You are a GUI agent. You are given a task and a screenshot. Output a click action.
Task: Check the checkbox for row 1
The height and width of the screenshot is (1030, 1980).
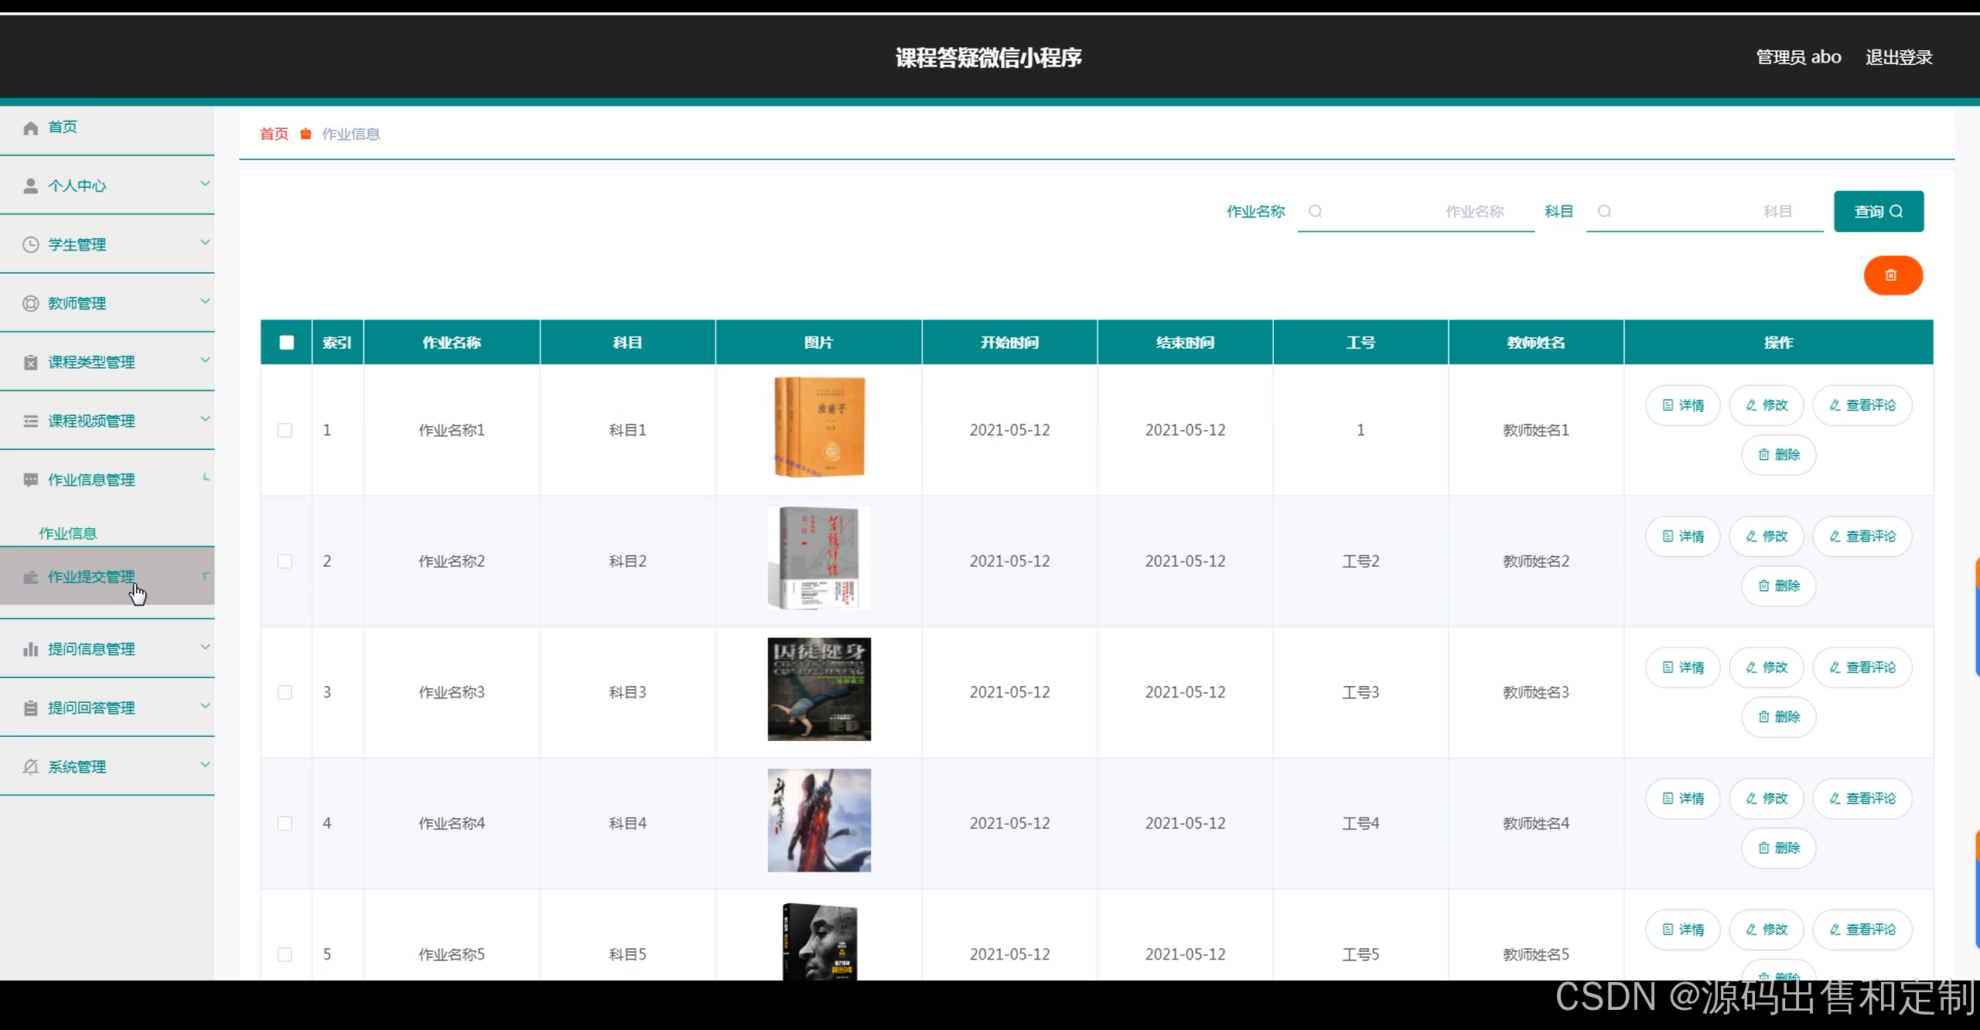285,431
